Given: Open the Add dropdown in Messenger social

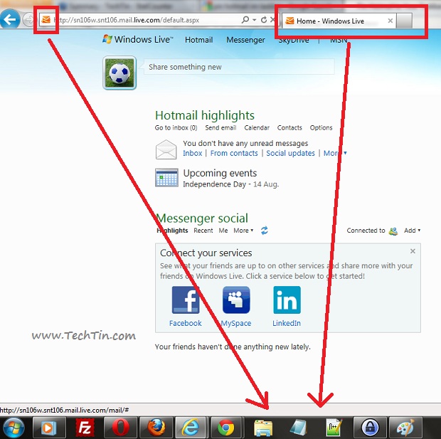Looking at the screenshot, I should point(413,231).
